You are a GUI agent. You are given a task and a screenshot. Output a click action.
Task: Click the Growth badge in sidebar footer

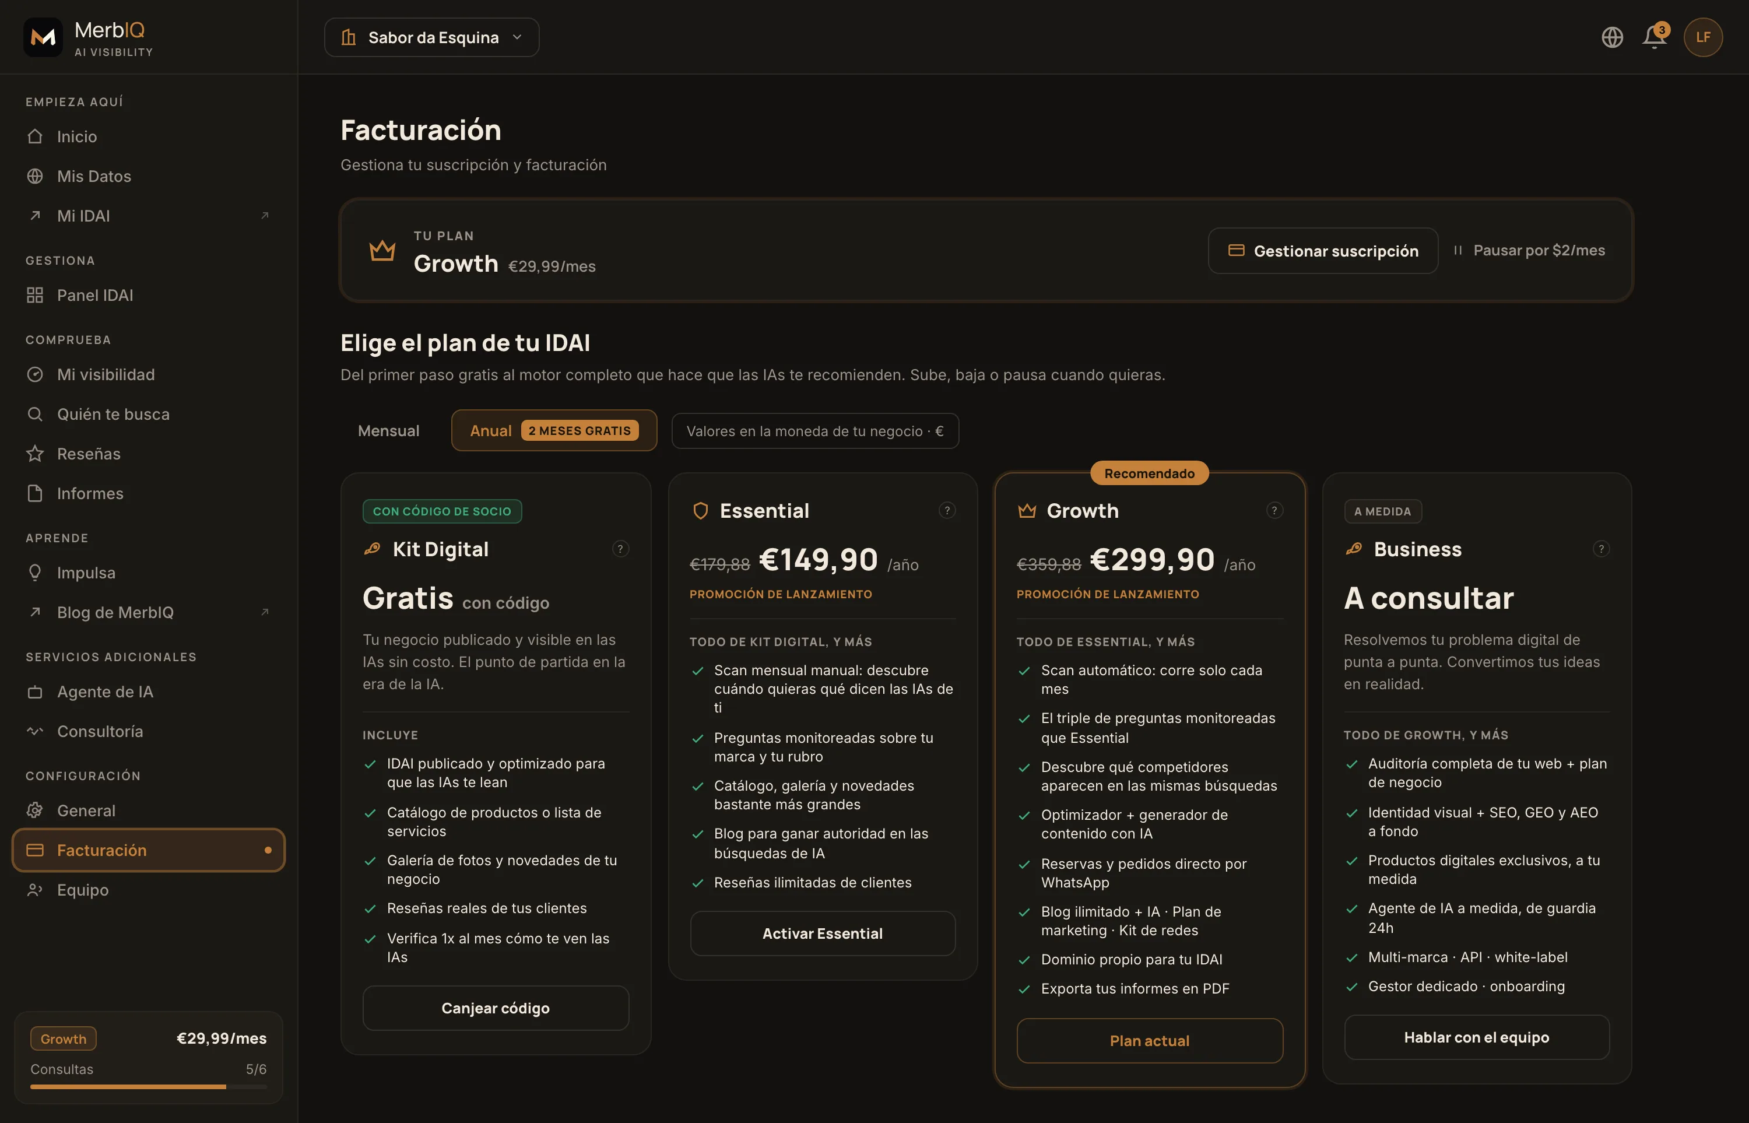point(64,1038)
